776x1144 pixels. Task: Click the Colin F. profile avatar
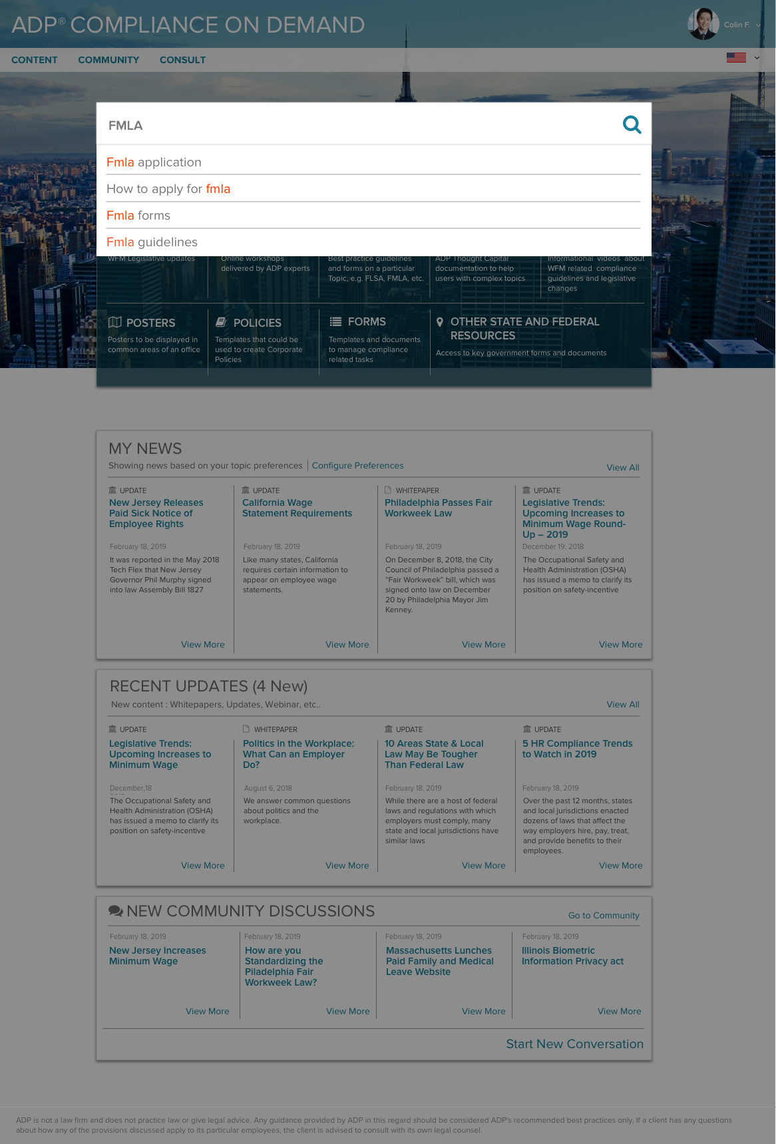pyautogui.click(x=703, y=24)
